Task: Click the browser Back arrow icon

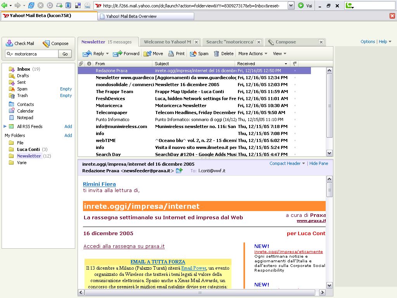Action: (4, 5)
